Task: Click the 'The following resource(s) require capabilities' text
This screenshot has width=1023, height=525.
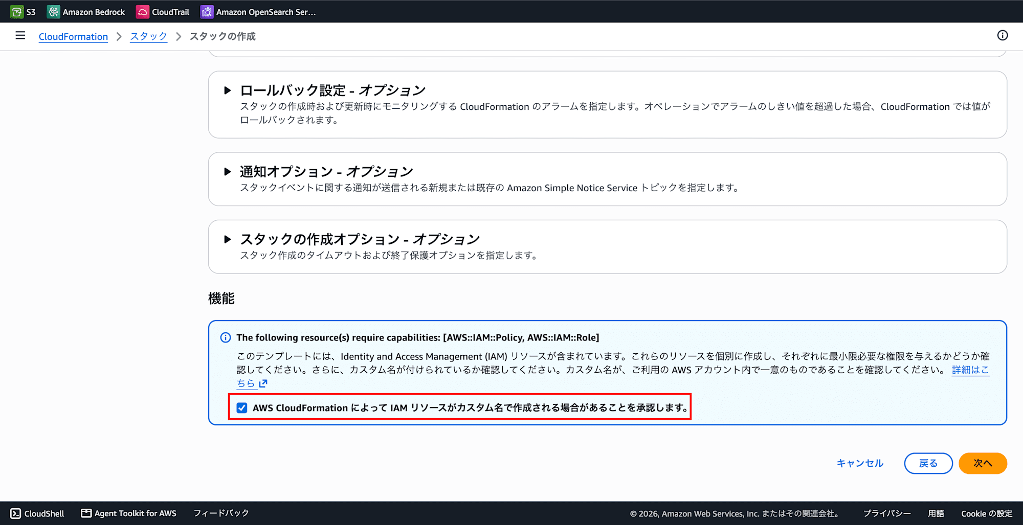Action: (417, 337)
